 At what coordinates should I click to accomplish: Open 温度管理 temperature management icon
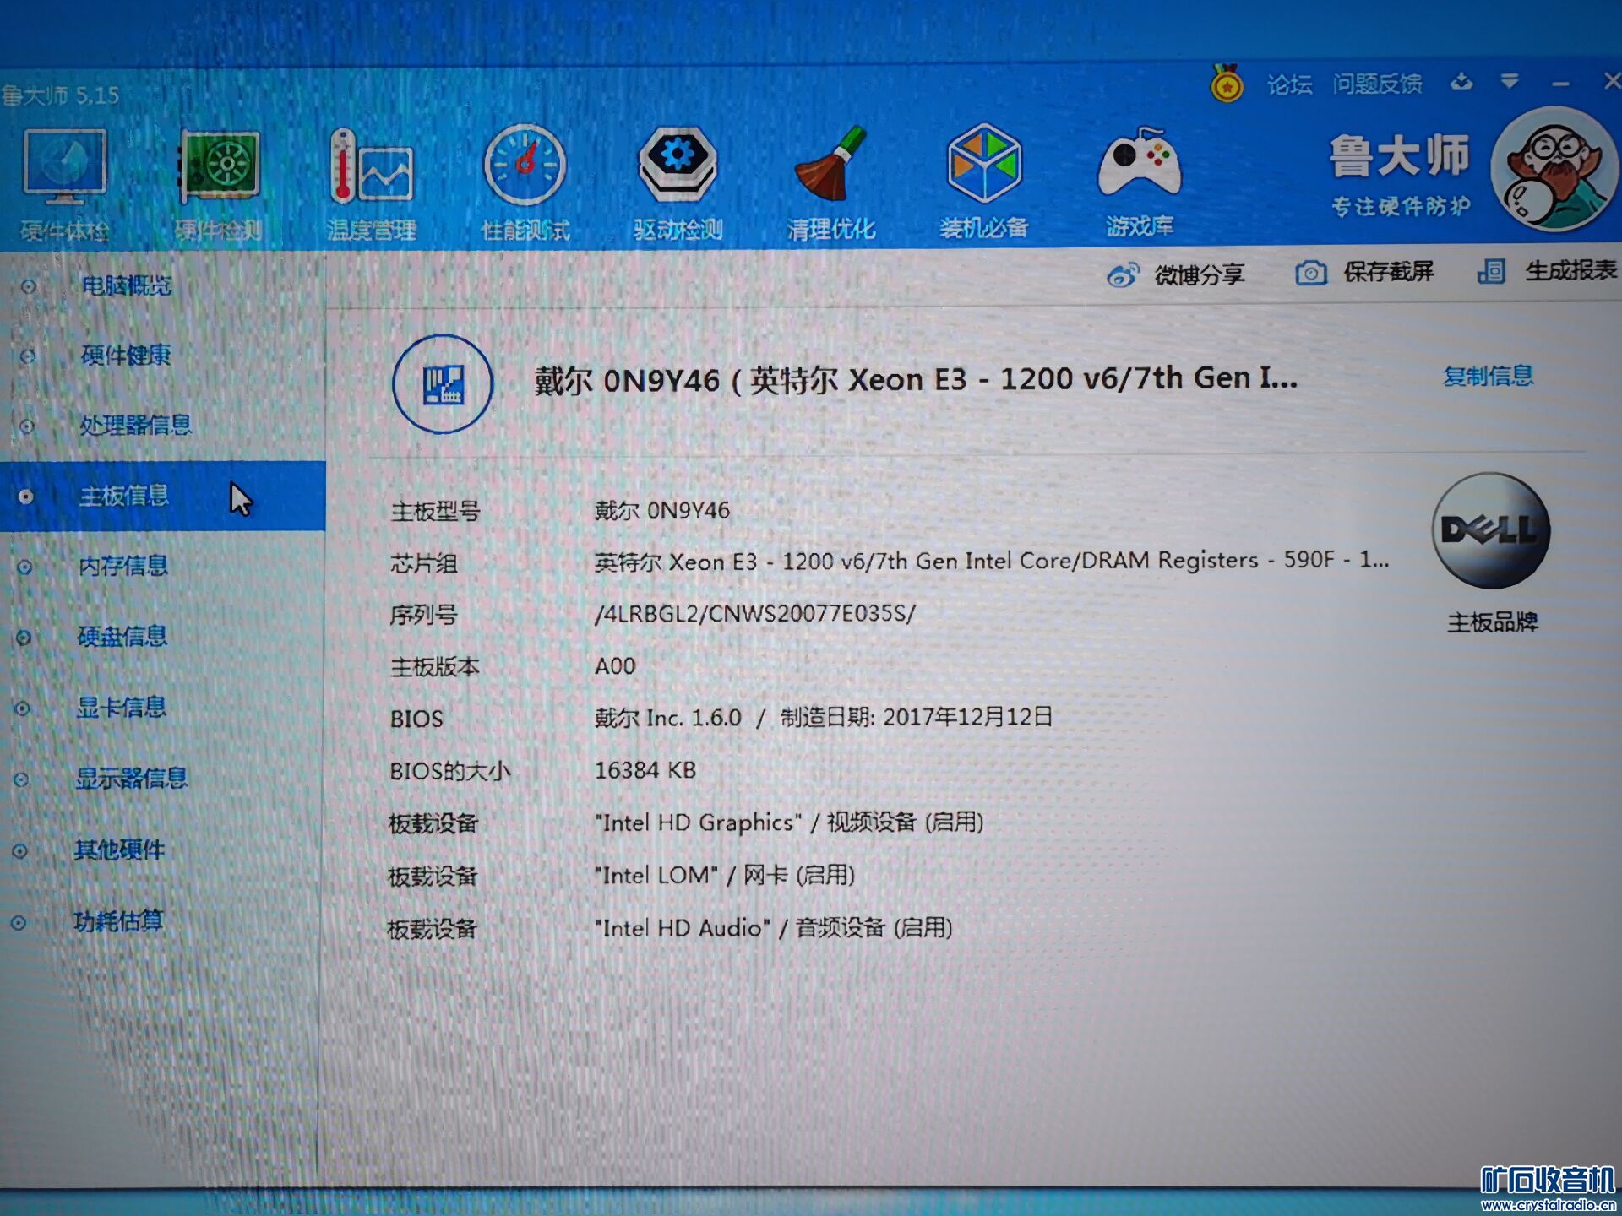(x=371, y=167)
